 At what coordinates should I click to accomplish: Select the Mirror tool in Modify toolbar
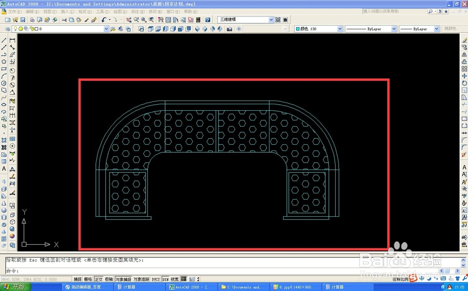[x=464, y=55]
